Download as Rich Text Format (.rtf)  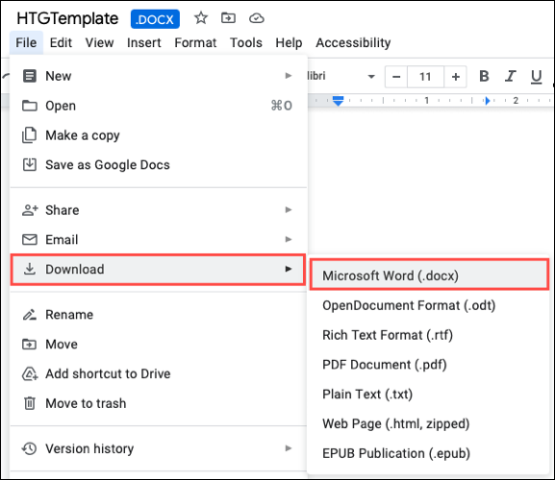point(428,335)
